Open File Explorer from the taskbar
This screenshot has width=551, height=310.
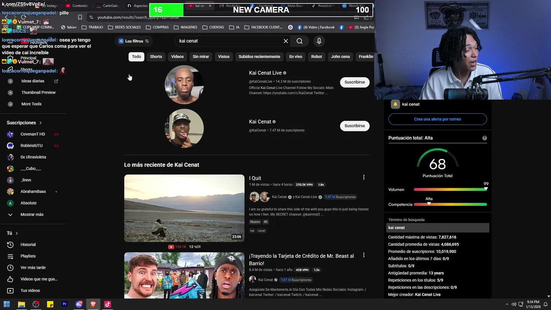[x=21, y=304]
